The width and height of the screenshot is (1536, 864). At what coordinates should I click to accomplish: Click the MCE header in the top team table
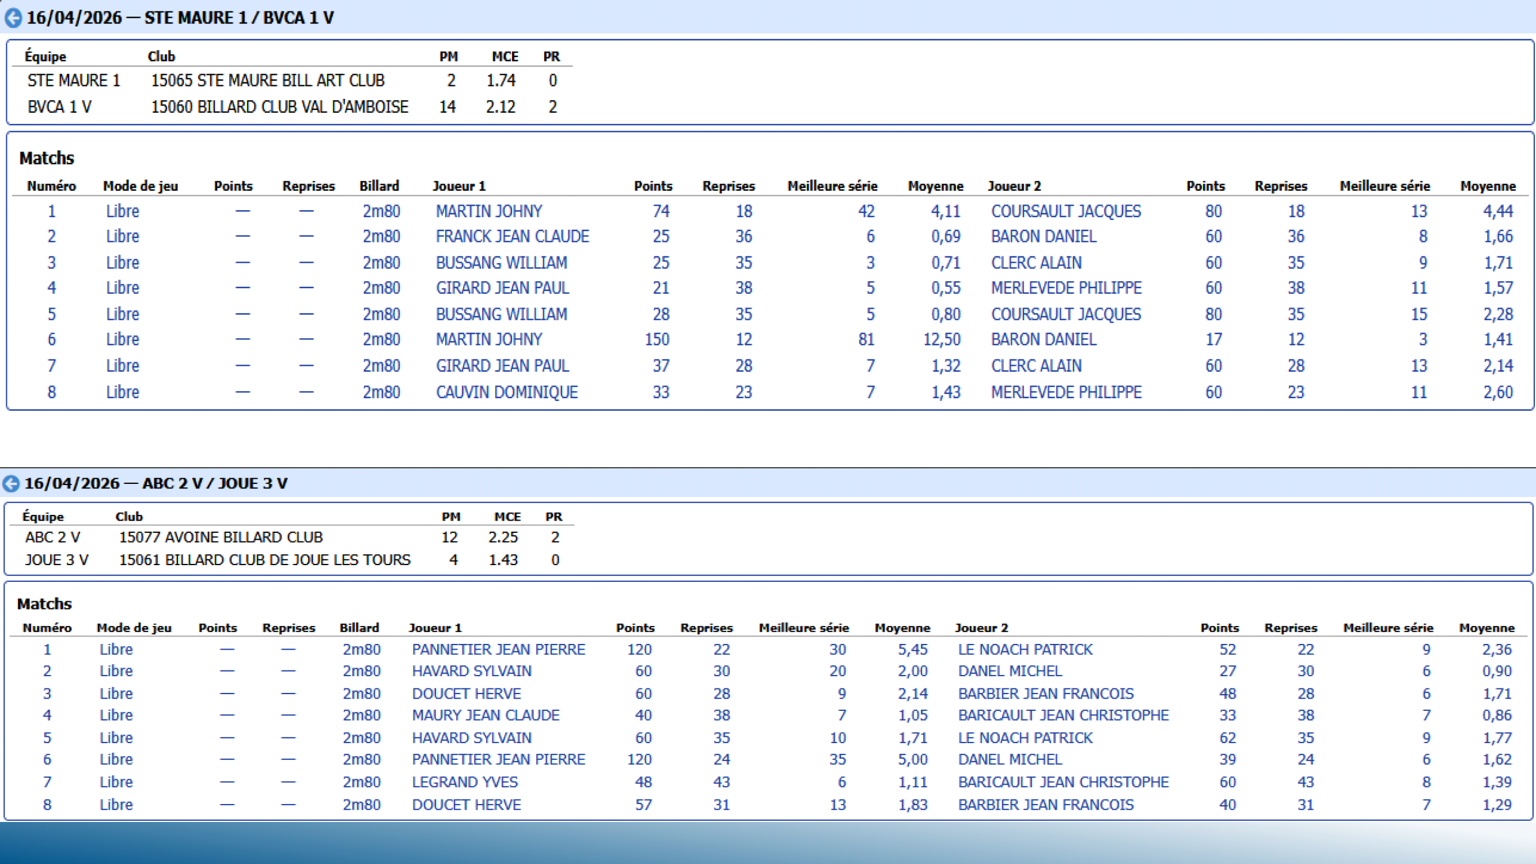(505, 56)
